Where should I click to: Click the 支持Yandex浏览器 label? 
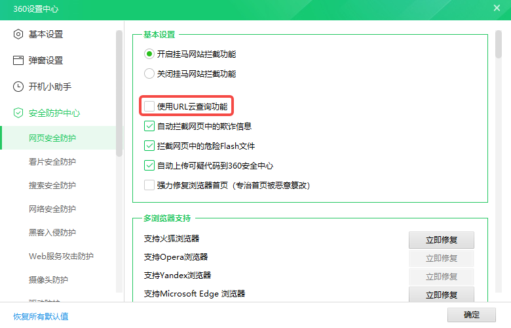click(178, 275)
